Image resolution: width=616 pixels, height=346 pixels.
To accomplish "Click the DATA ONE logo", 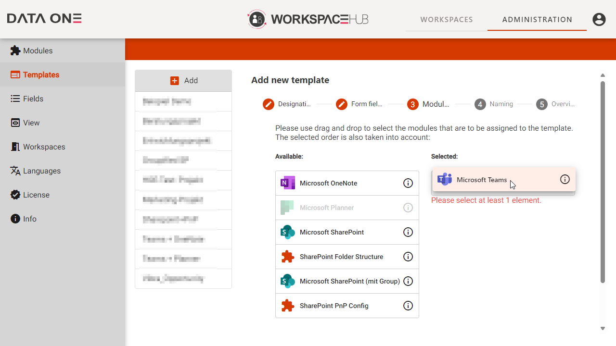I will [x=44, y=19].
